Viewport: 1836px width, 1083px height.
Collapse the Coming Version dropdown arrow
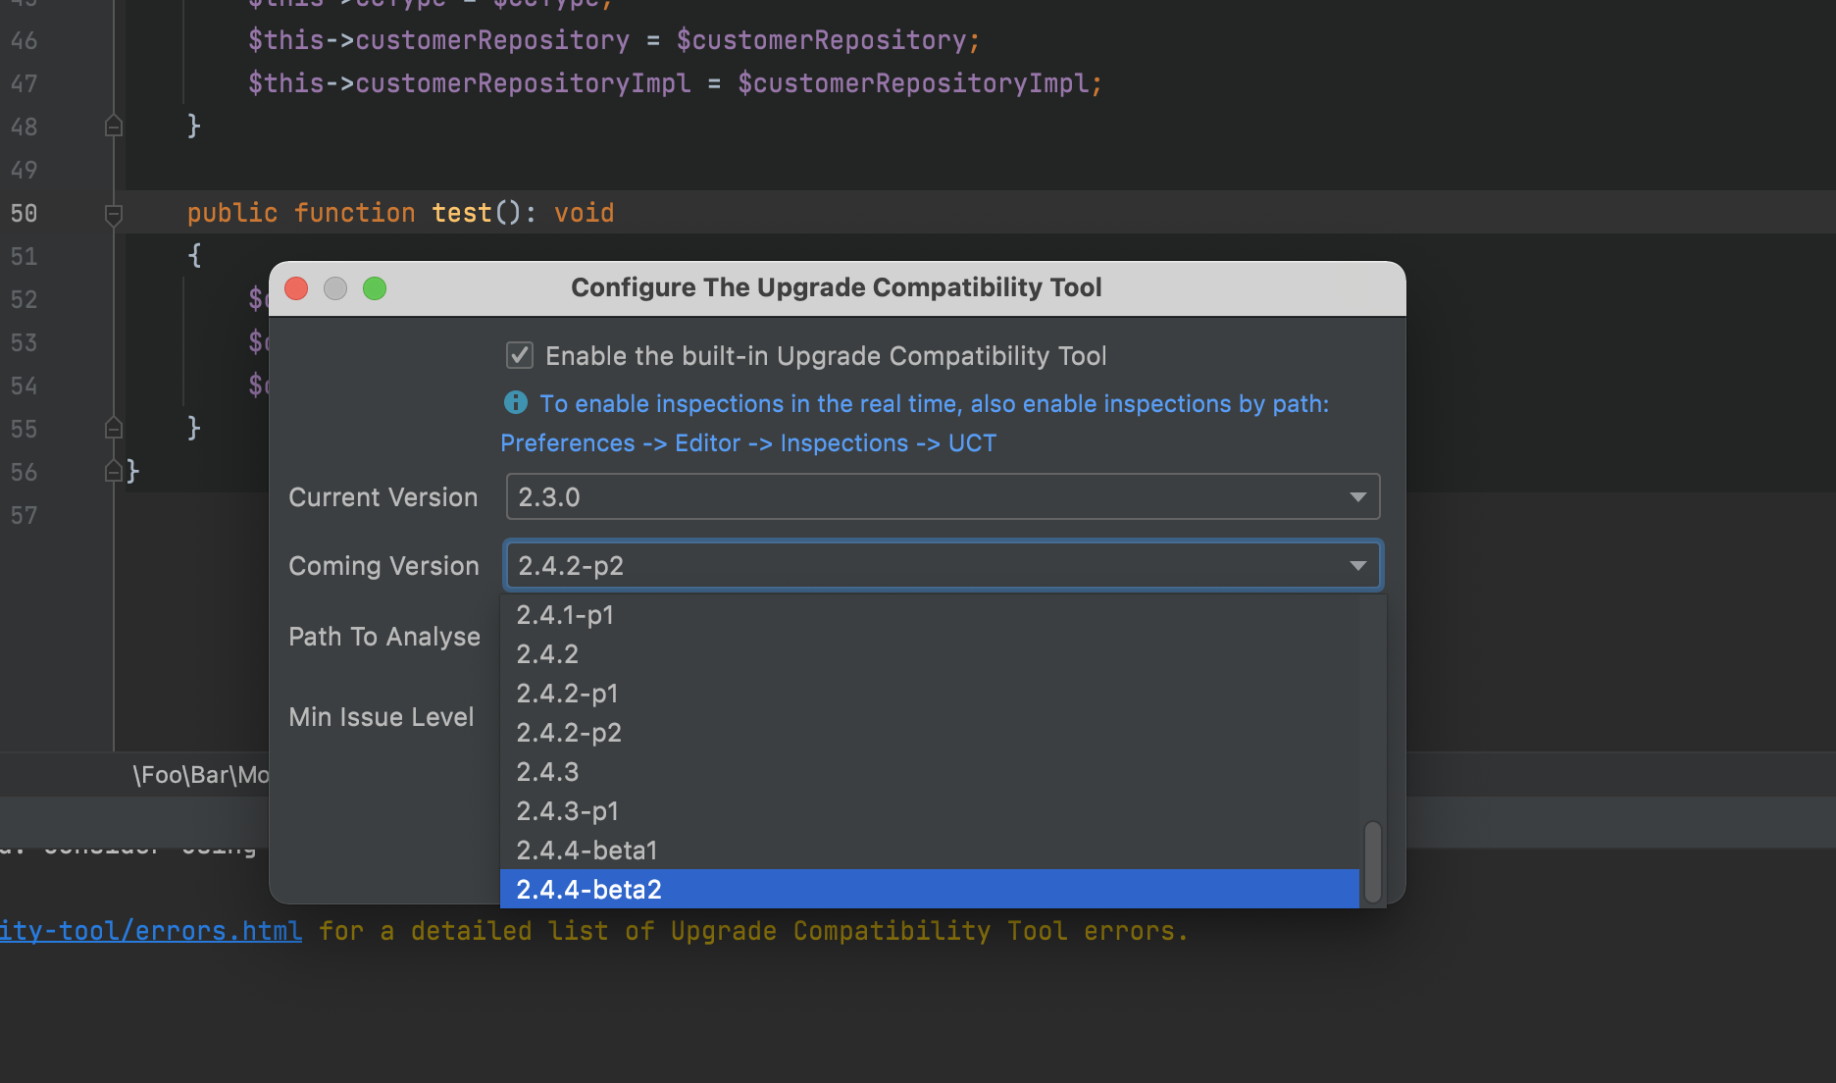click(x=1357, y=566)
